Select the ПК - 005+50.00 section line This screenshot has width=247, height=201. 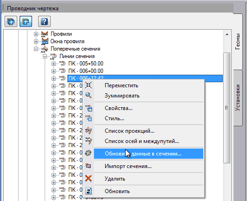(86, 64)
